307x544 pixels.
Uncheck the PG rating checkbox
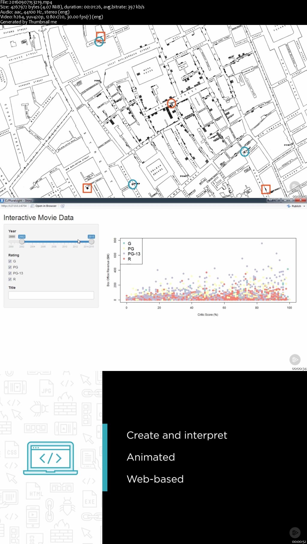(x=10, y=267)
